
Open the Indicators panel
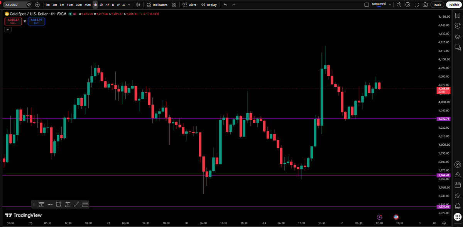coord(157,5)
